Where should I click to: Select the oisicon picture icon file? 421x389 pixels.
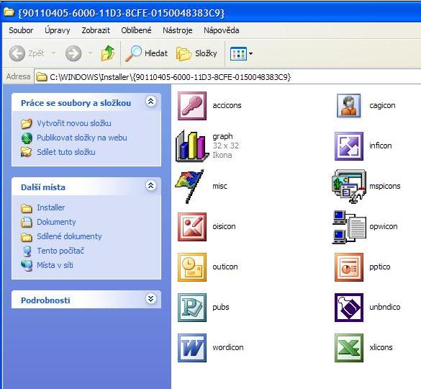coord(191,227)
